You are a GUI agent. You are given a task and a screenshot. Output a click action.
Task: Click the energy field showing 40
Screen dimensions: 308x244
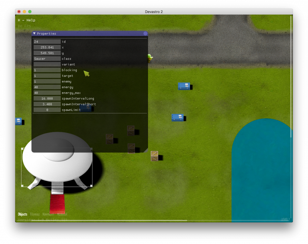[47, 87]
